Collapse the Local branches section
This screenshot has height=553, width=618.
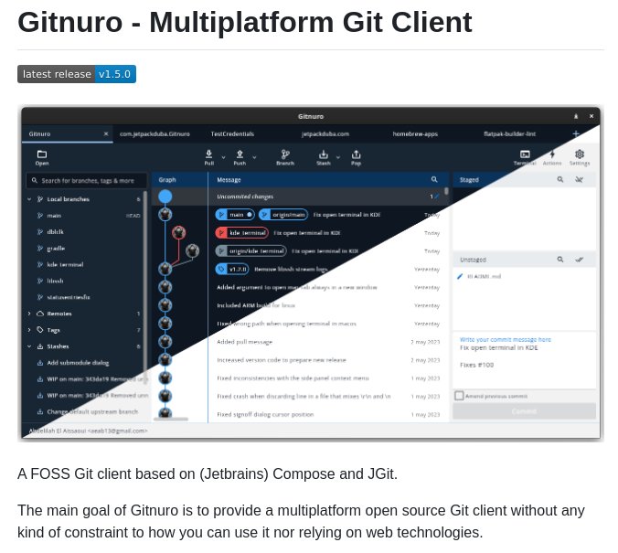click(28, 198)
